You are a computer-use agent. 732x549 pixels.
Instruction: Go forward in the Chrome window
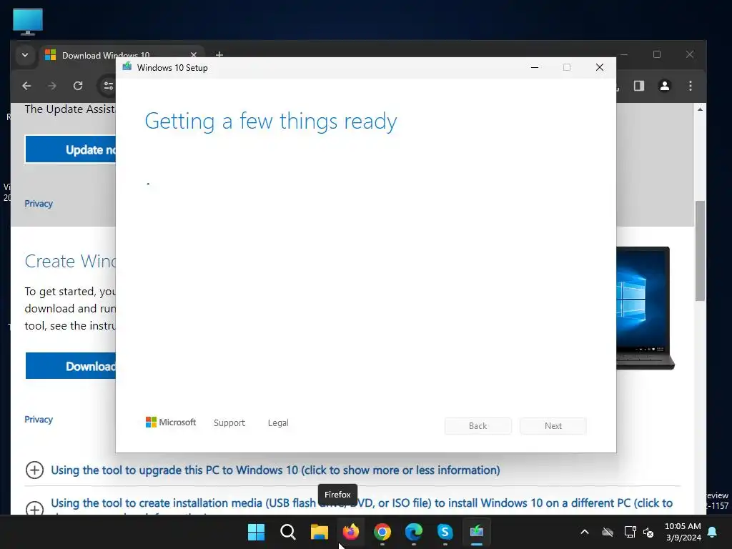coord(51,86)
